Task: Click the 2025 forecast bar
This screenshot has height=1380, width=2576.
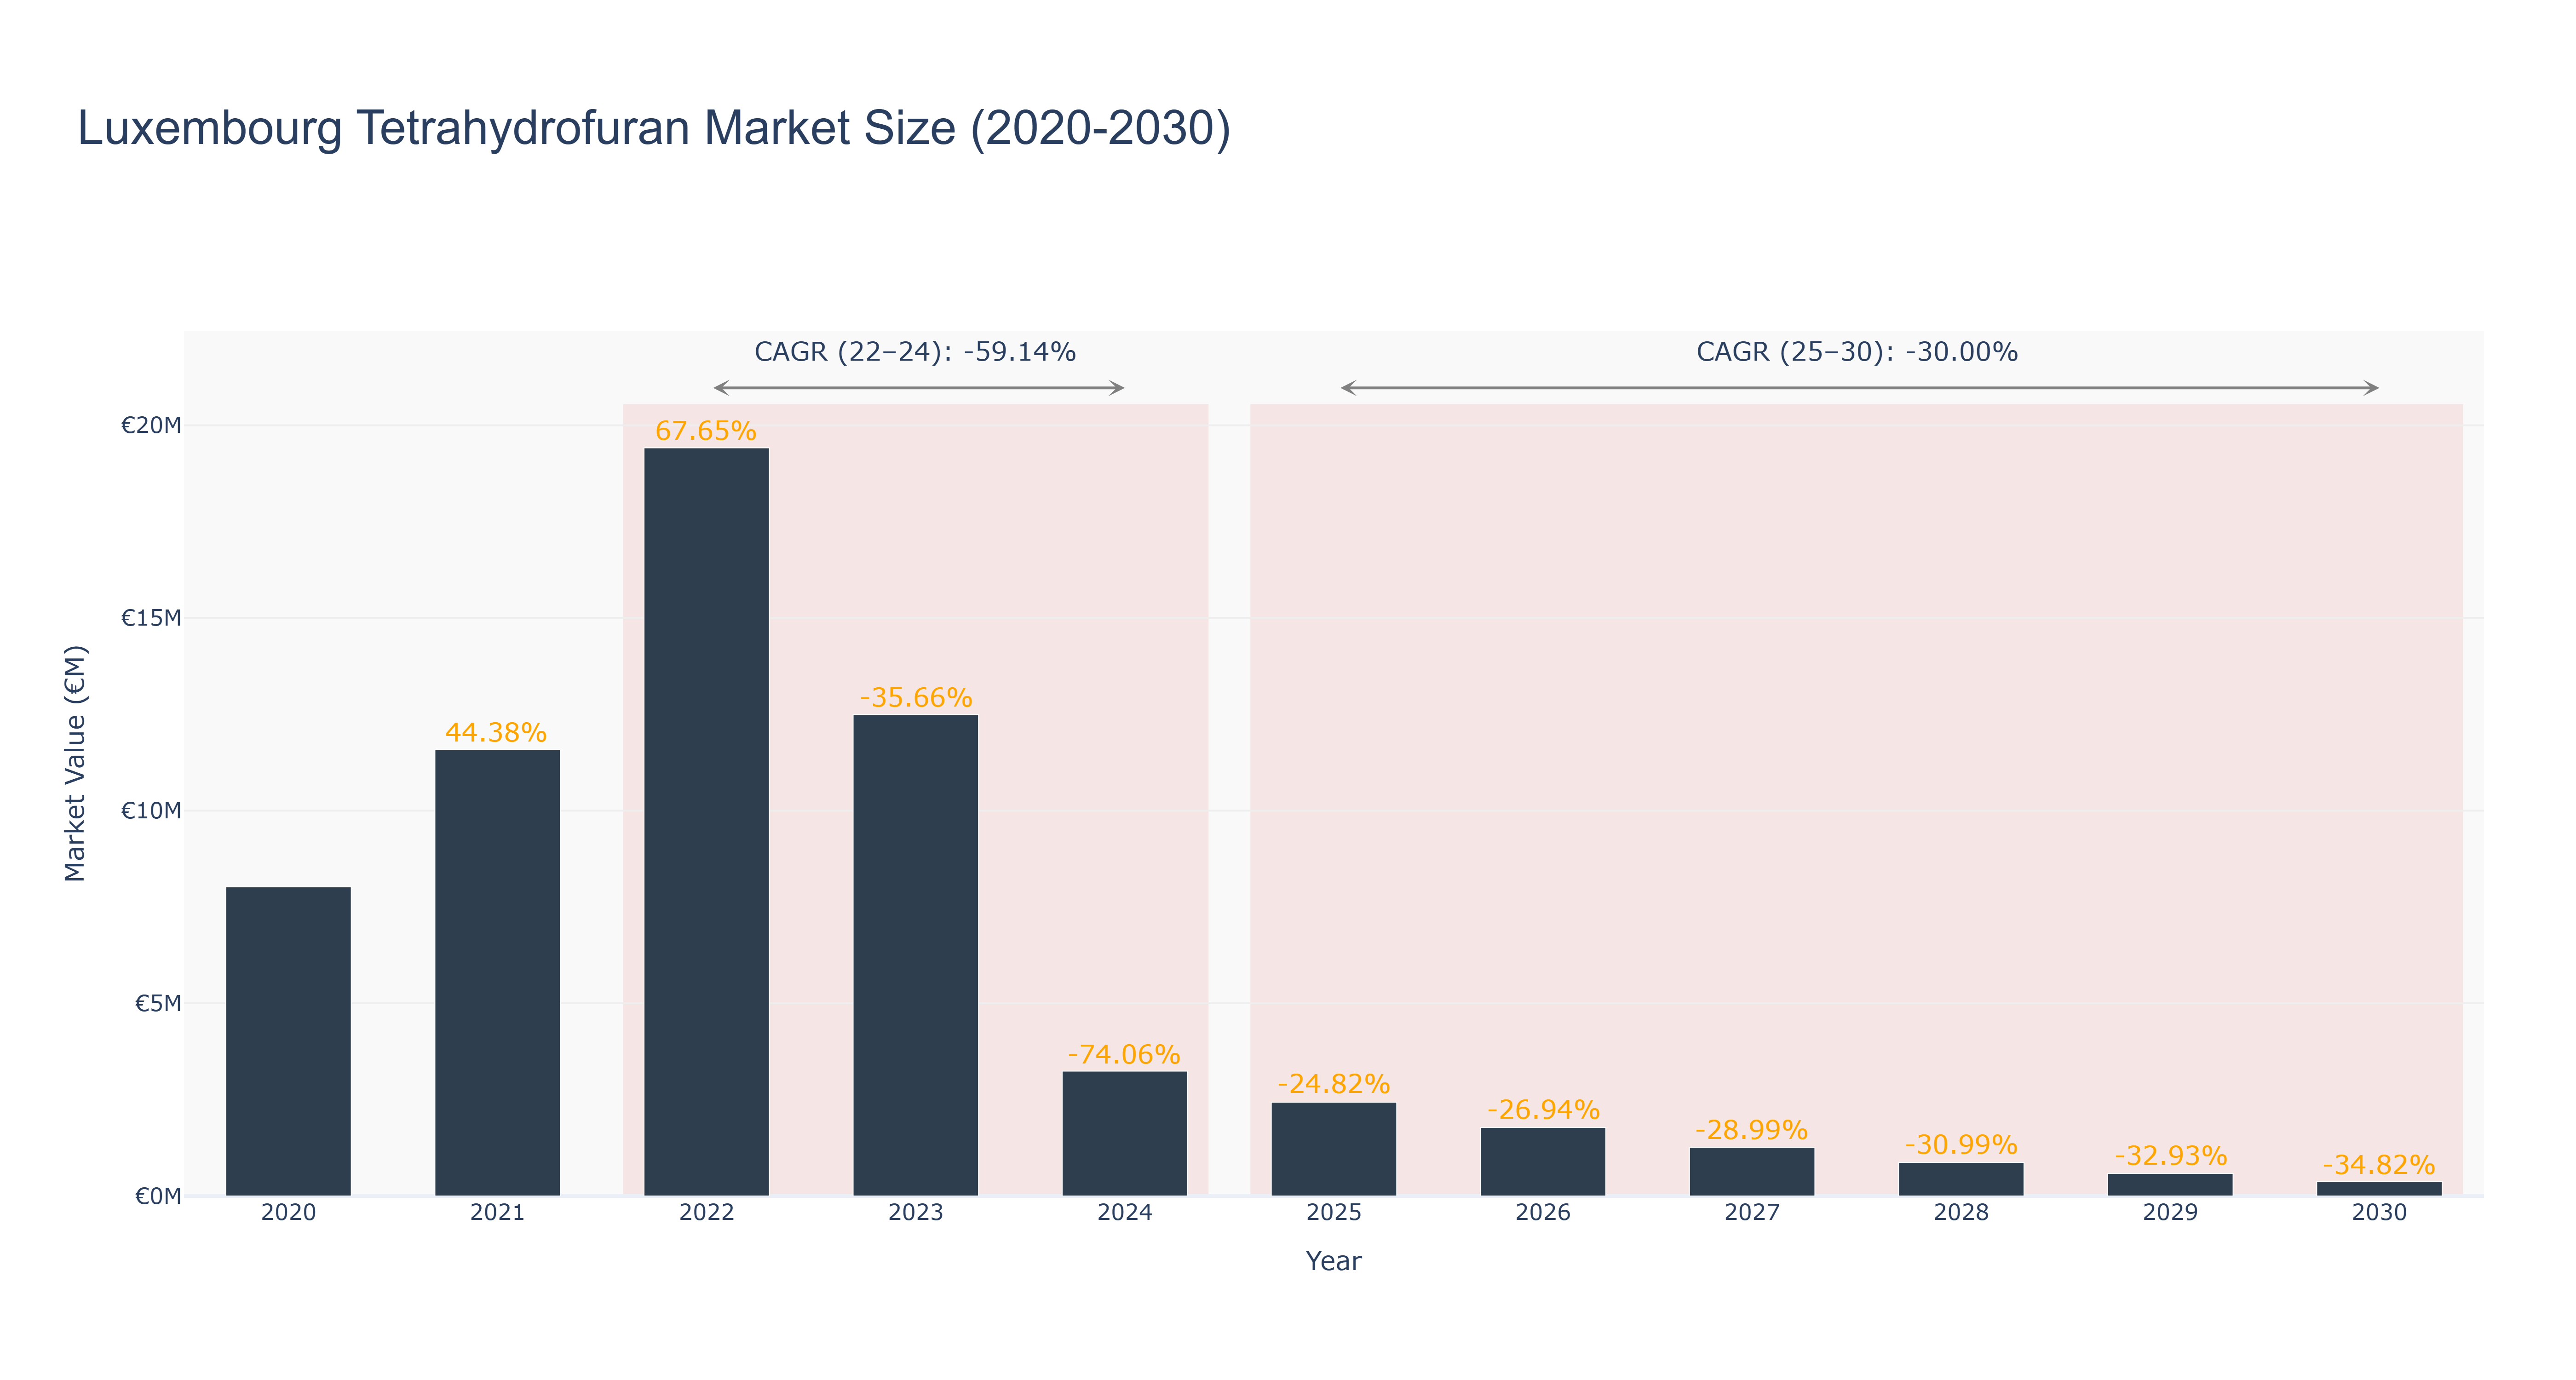Action: pos(1333,1149)
